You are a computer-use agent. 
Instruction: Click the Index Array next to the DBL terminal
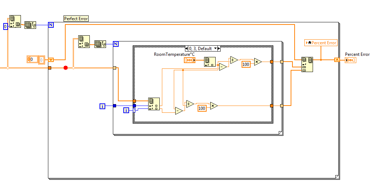[x=210, y=62]
